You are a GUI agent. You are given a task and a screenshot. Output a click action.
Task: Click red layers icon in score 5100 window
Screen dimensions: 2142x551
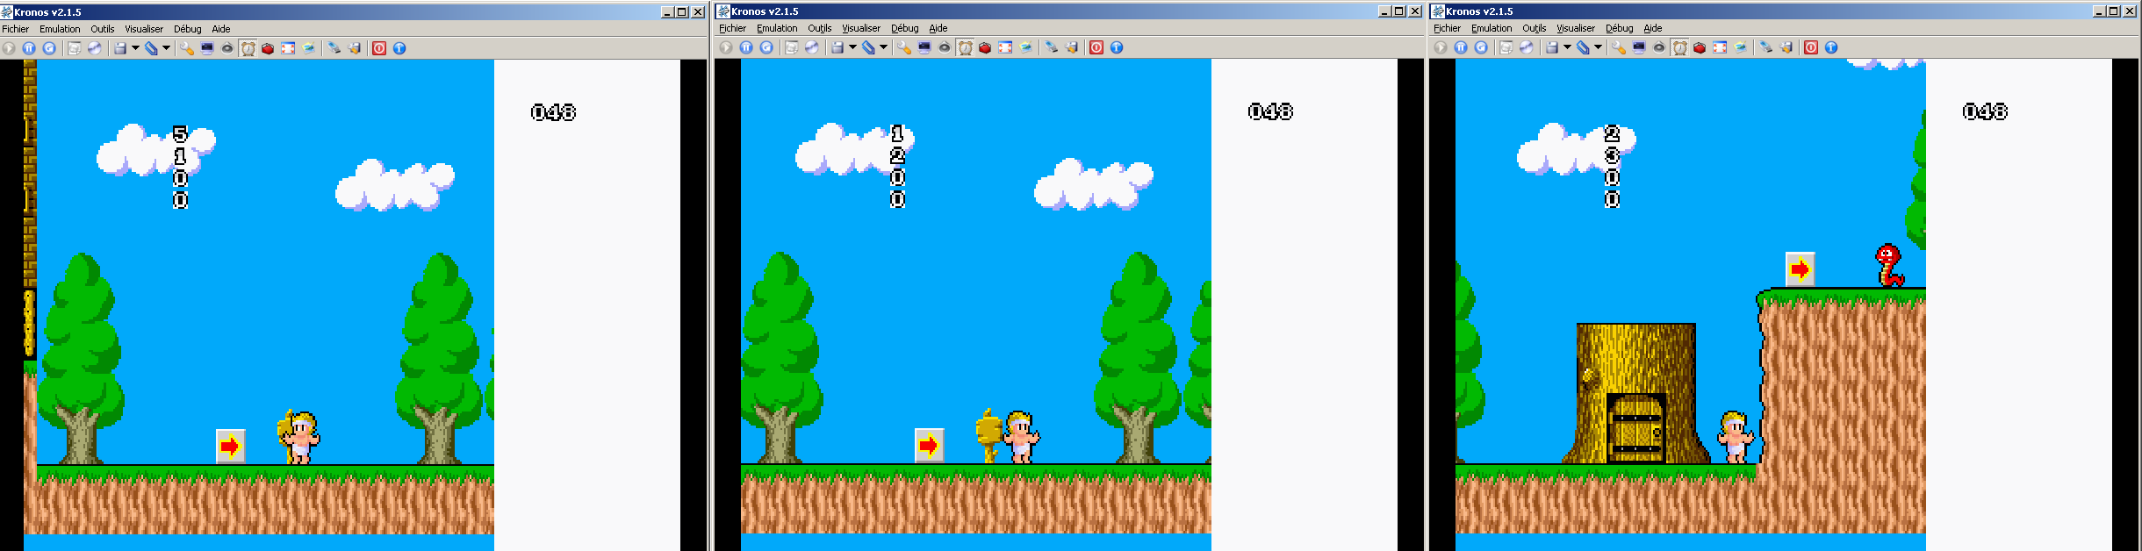coord(268,48)
